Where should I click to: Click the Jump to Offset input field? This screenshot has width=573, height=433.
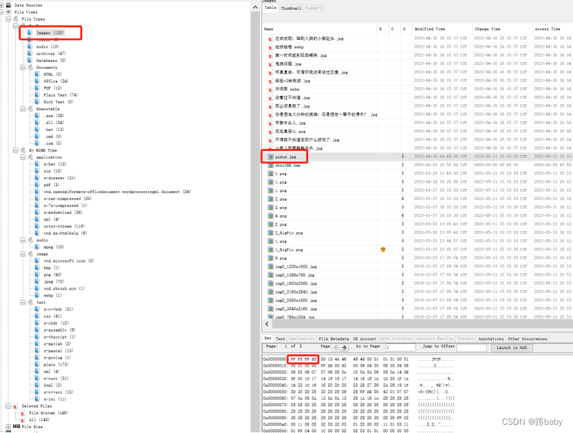click(472, 348)
